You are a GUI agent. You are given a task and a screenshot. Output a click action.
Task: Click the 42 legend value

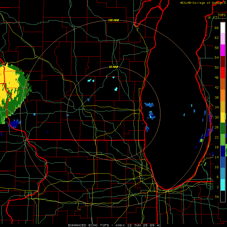217,88
